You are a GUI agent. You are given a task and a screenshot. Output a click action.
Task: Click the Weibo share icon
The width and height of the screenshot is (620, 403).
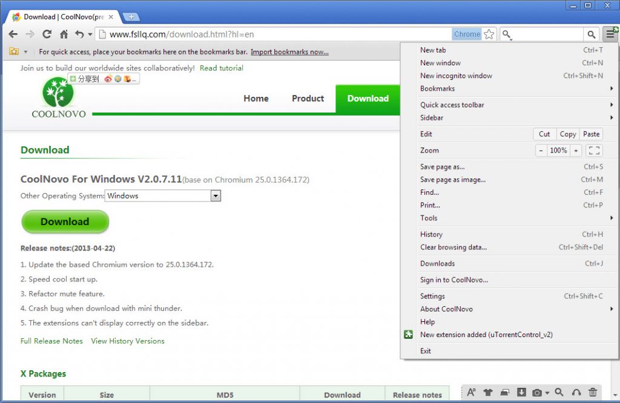click(x=108, y=79)
